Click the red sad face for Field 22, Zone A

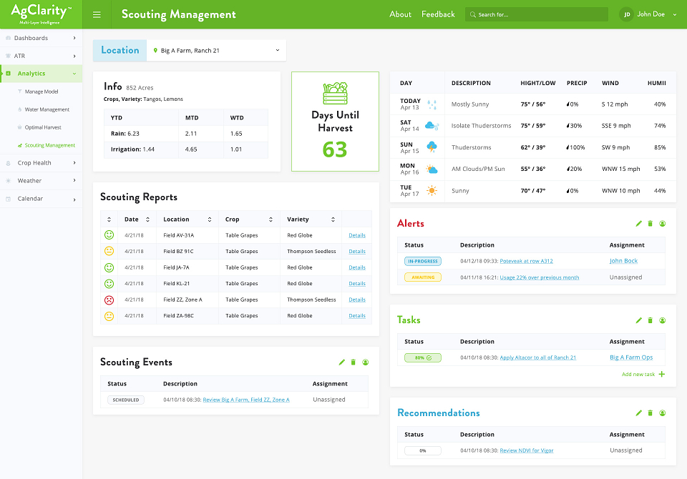click(x=109, y=300)
